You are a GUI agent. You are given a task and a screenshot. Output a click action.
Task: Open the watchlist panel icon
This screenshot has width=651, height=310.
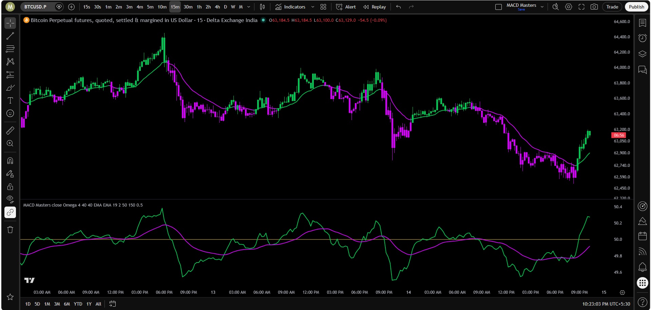point(642,23)
